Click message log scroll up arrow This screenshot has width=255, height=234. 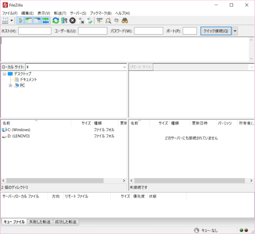[x=251, y=40]
